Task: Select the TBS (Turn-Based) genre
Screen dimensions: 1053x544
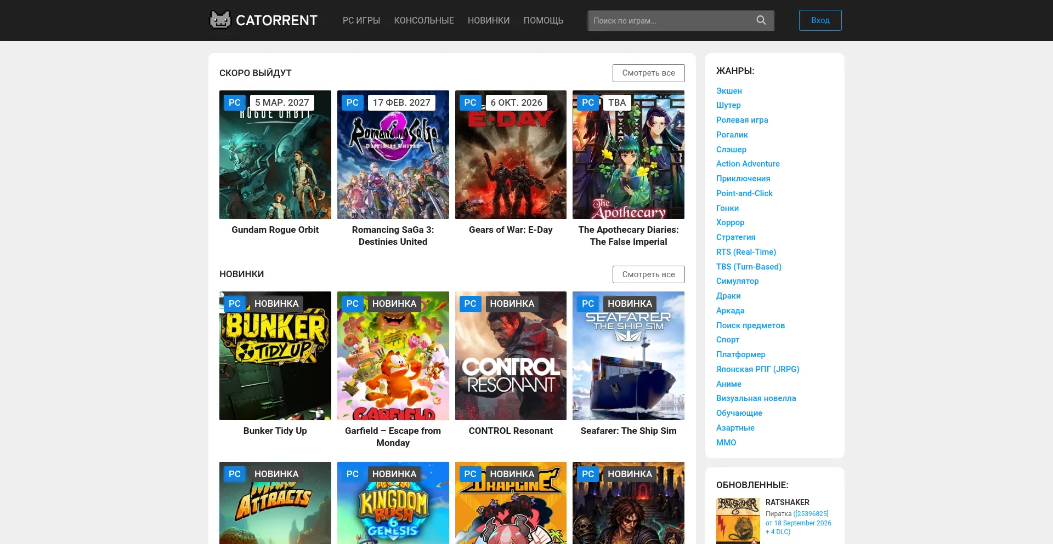Action: pyautogui.click(x=749, y=267)
